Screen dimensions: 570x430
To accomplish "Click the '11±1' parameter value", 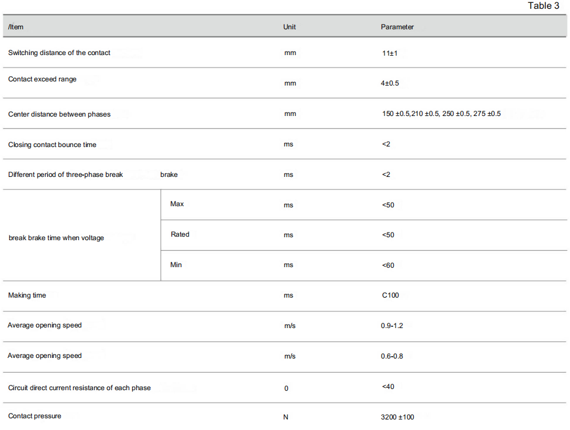I will click(x=390, y=53).
